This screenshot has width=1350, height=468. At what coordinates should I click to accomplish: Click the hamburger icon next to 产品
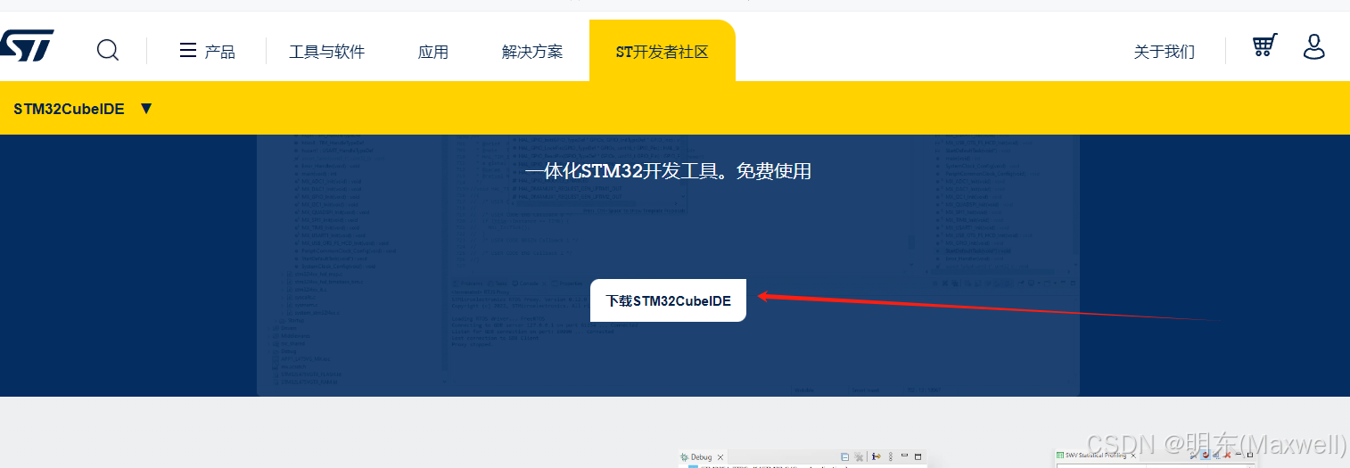coord(187,50)
